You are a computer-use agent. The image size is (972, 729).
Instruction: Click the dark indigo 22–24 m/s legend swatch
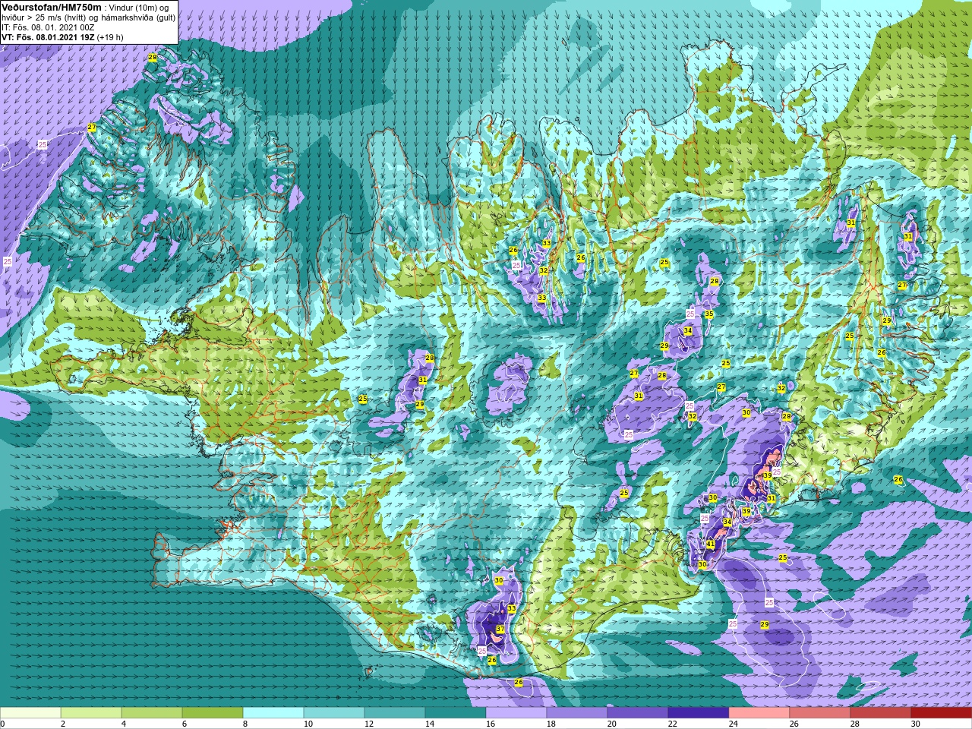click(x=699, y=713)
